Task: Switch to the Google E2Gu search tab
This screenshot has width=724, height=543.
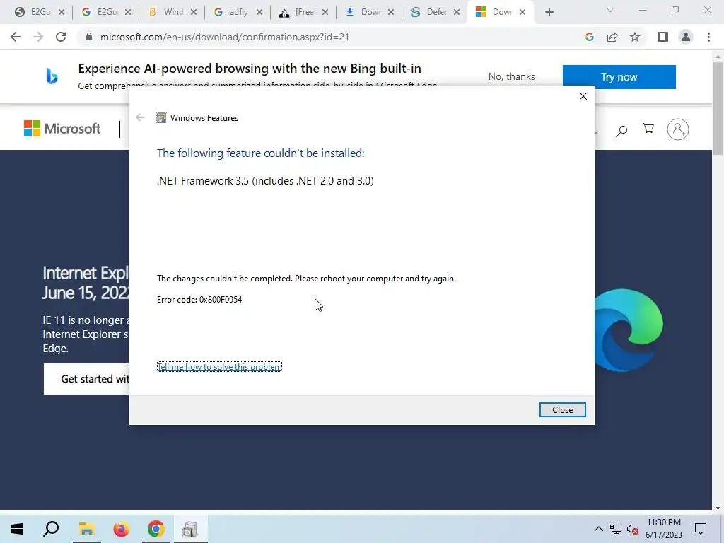Action: tap(100, 13)
